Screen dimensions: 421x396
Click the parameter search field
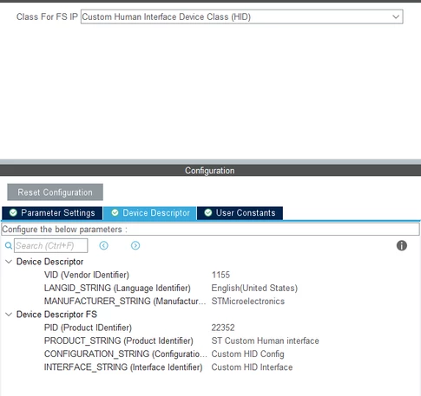click(x=50, y=245)
